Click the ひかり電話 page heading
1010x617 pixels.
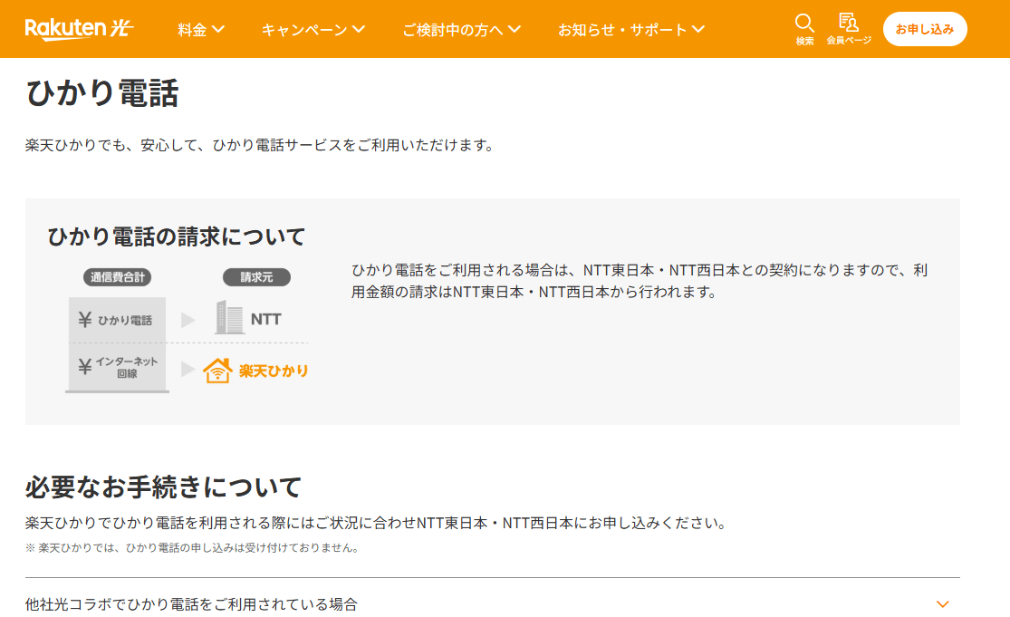click(101, 93)
